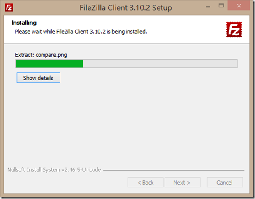
Task: Click the Next > button
Action: tap(182, 183)
